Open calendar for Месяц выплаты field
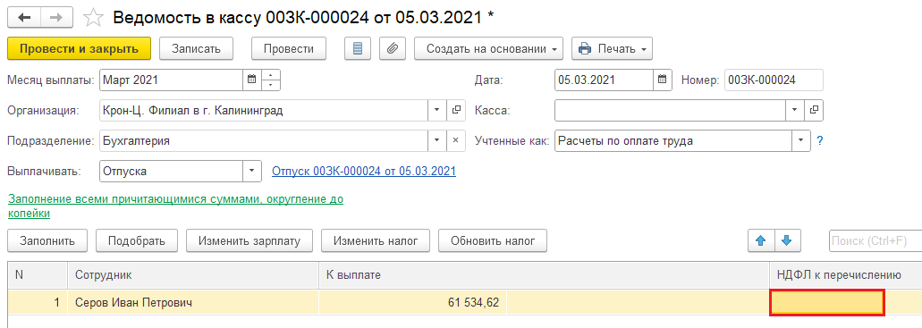Image resolution: width=922 pixels, height=328 pixels. point(251,80)
